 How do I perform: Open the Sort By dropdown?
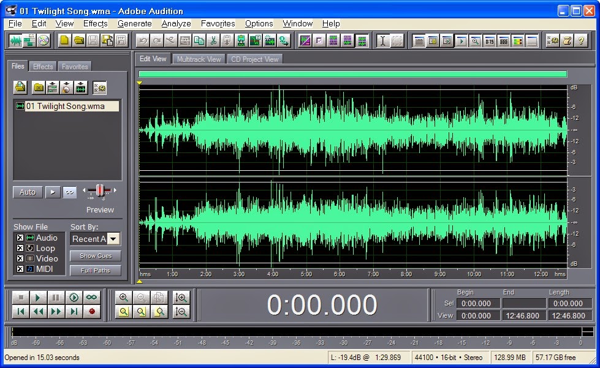point(113,239)
